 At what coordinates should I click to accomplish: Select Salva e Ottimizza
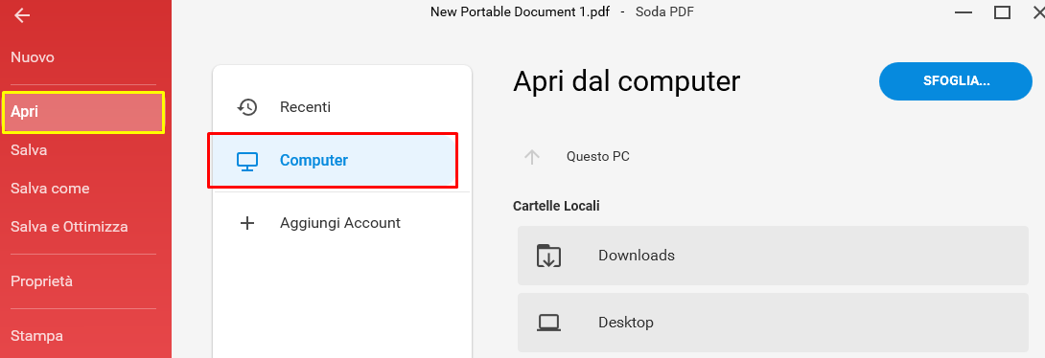point(69,227)
